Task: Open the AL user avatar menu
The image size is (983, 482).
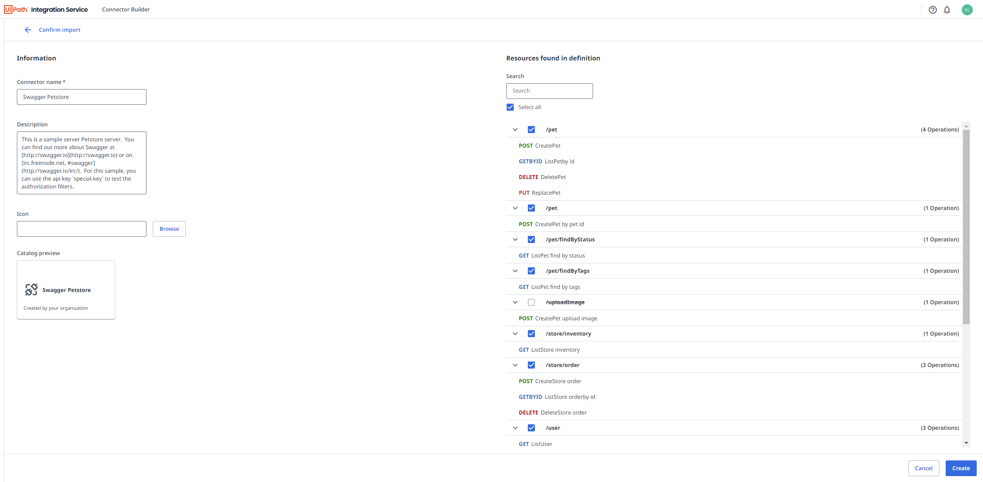Action: pyautogui.click(x=967, y=10)
